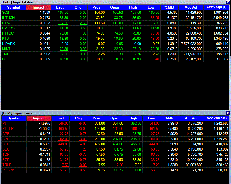Click INTUCH AccVal 2,549,763
The width and height of the screenshot is (231, 184).
pyautogui.click(x=221, y=18)
